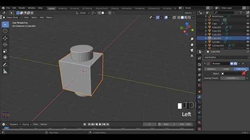The image size is (250, 140).
Task: Open the viewport Select menu
Action: point(34,17)
